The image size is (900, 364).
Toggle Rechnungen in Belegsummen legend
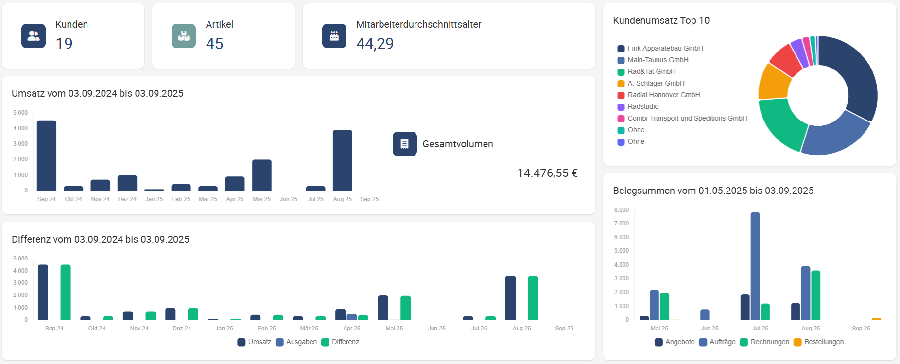tap(764, 342)
